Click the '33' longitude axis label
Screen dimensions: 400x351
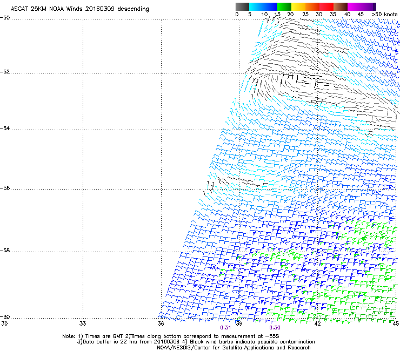tap(83, 323)
